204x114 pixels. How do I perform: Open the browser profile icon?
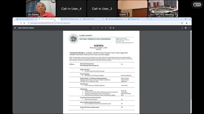[x=186, y=23]
